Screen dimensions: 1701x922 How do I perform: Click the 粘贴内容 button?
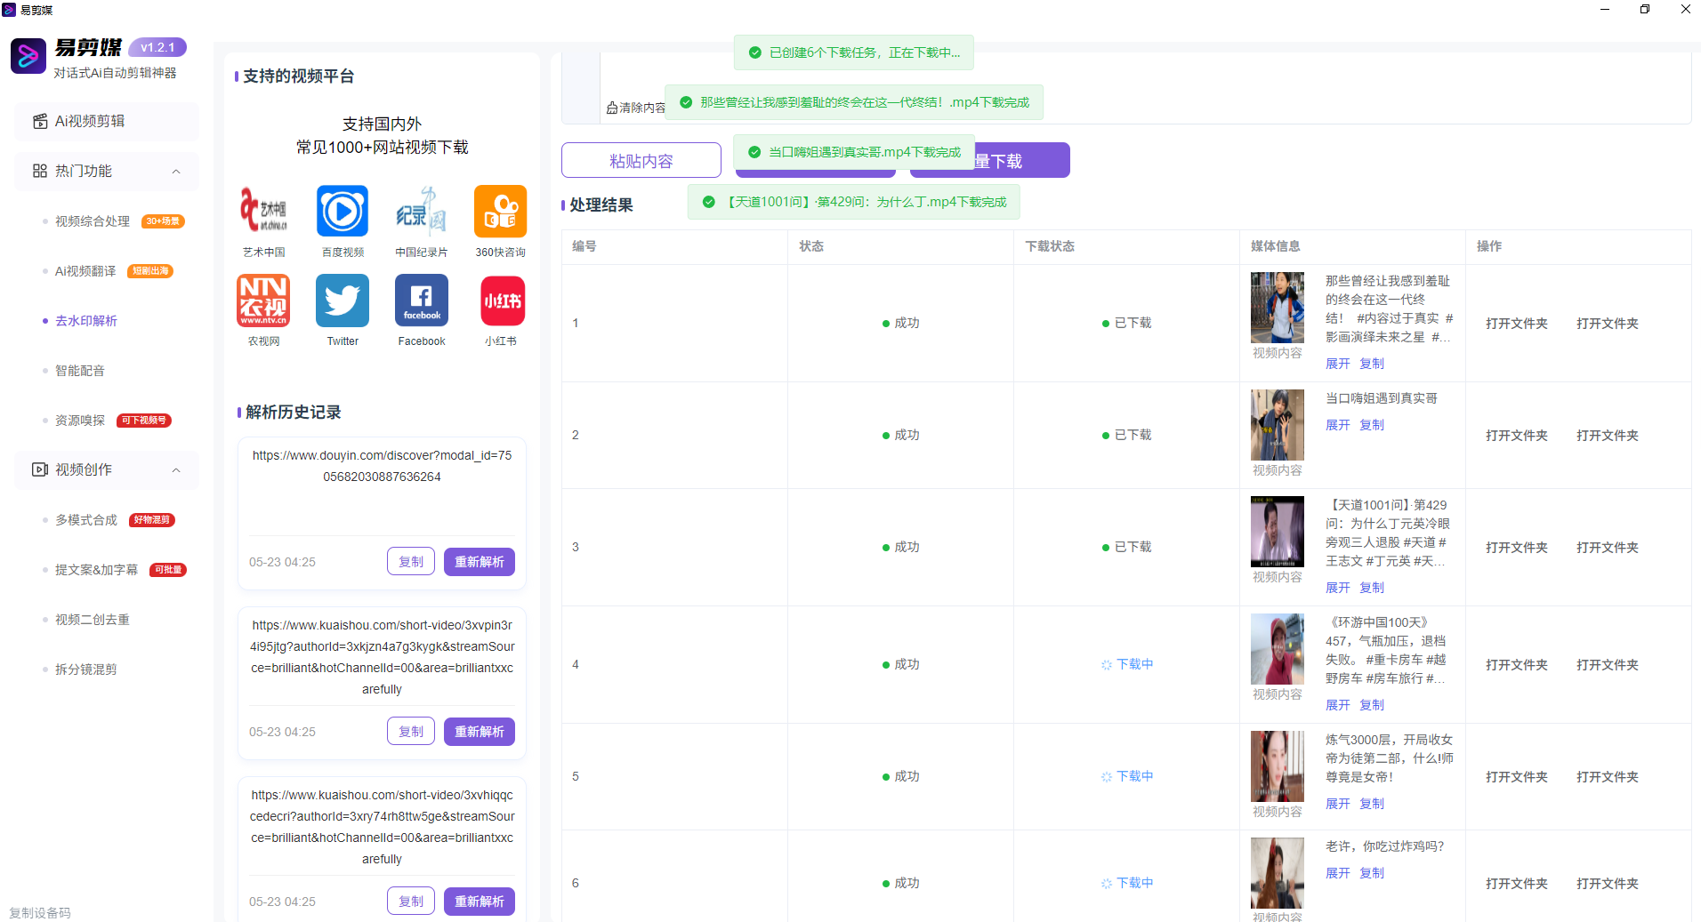pyautogui.click(x=641, y=160)
